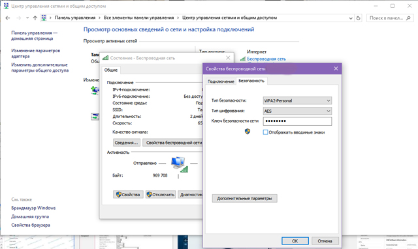Click the 'Байт:' sent value 969 708

160,175
